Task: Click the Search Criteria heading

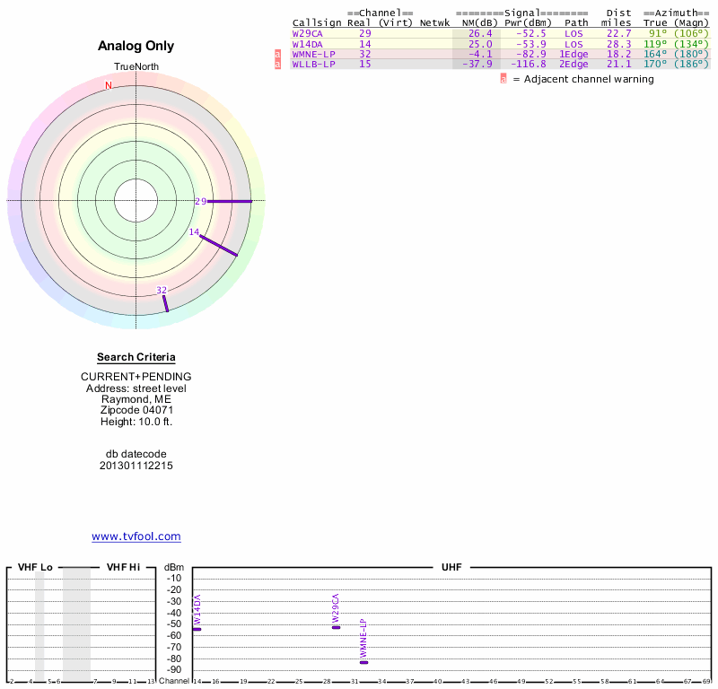Action: (x=136, y=357)
